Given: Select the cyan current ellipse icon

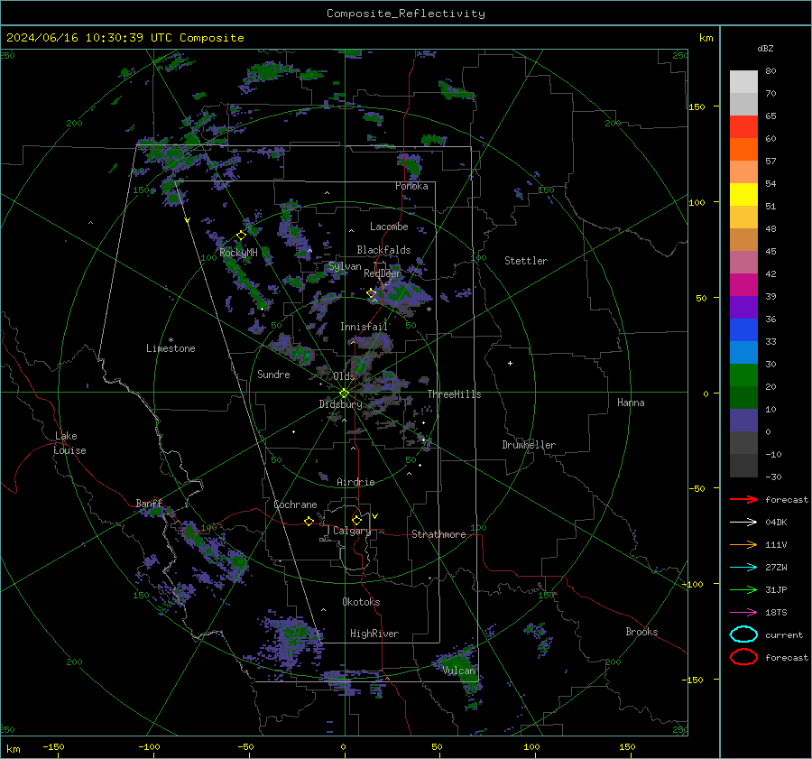Looking at the screenshot, I should click(x=743, y=634).
